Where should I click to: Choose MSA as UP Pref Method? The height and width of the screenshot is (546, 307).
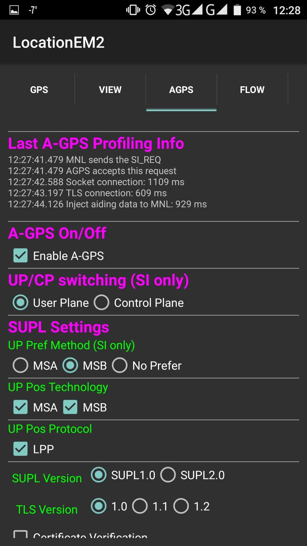(x=20, y=366)
